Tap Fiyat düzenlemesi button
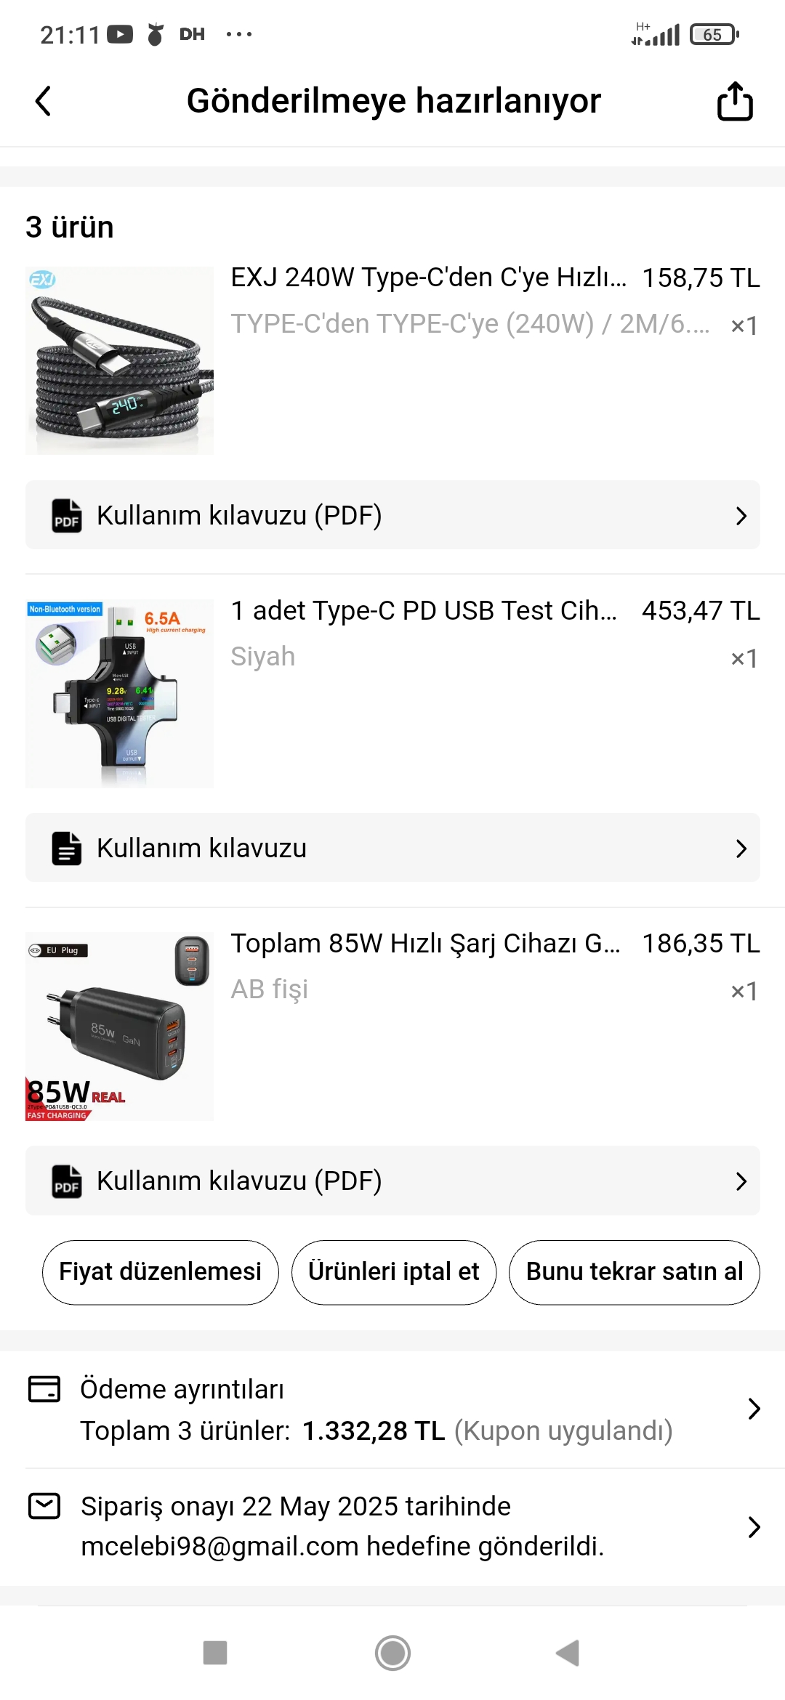The height and width of the screenshot is (1700, 785). pos(160,1272)
